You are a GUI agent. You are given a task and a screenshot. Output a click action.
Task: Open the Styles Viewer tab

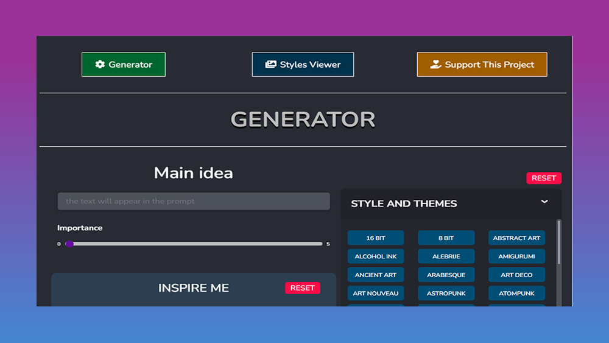pyautogui.click(x=303, y=65)
